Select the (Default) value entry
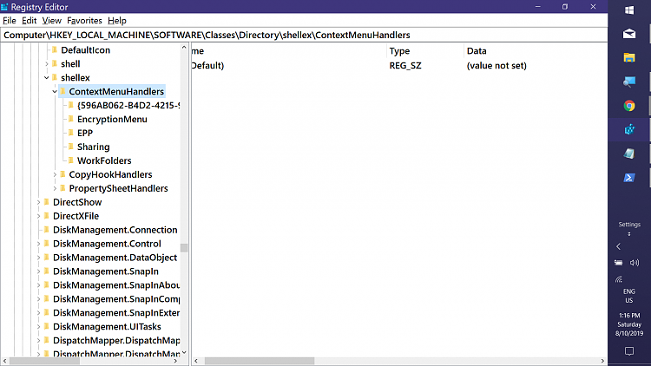 tap(207, 66)
